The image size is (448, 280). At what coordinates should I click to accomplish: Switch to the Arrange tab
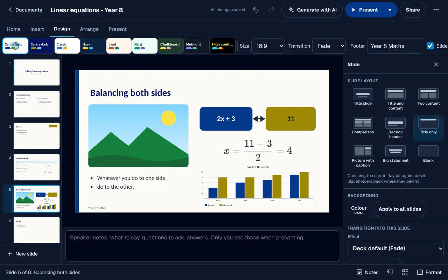89,29
